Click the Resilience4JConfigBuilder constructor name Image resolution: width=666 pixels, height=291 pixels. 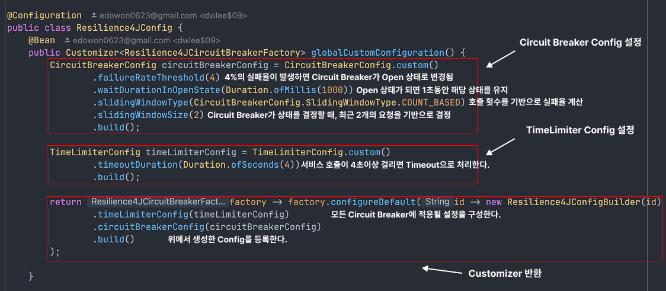pyautogui.click(x=574, y=202)
